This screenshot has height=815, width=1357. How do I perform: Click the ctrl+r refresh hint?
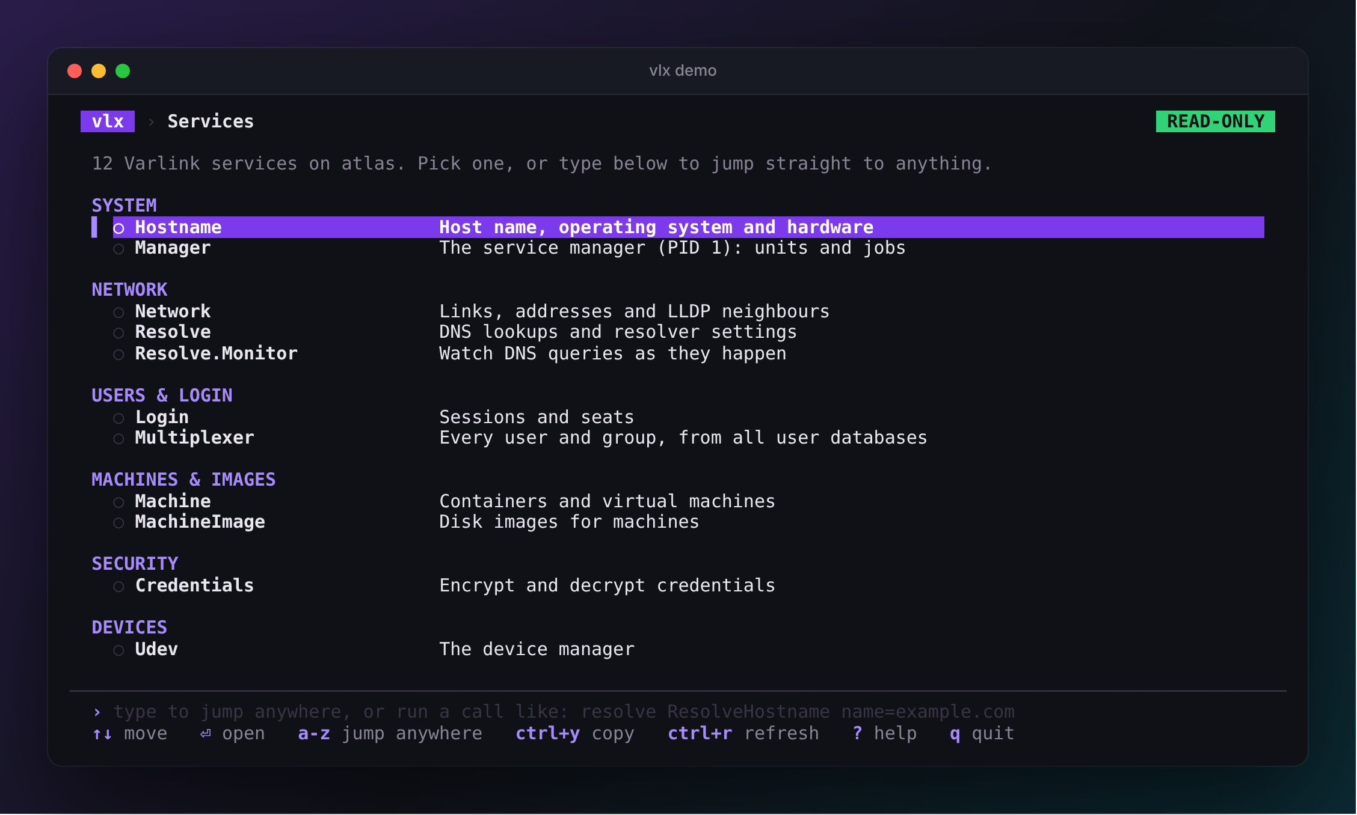[743, 733]
